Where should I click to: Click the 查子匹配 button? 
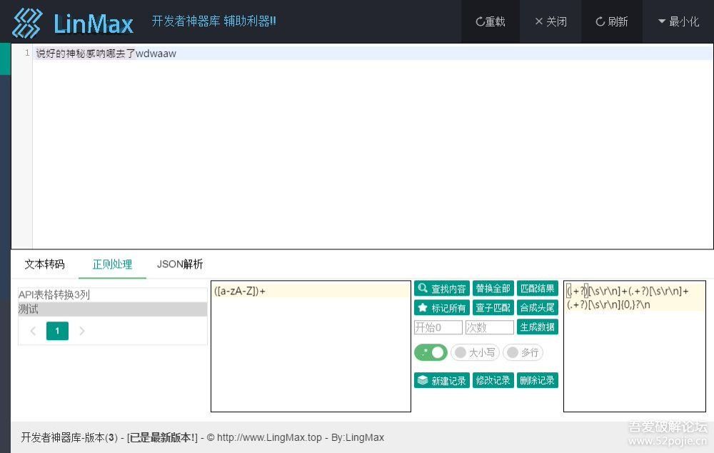(493, 308)
